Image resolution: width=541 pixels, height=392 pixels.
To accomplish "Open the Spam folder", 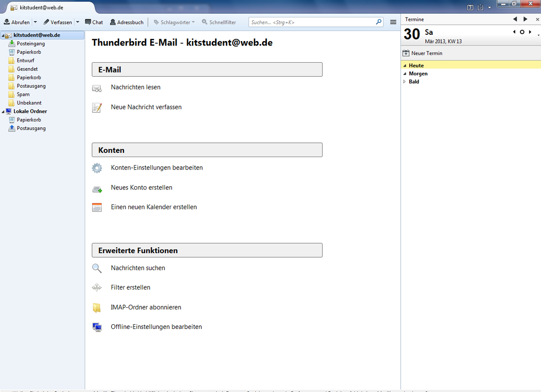I will (23, 94).
